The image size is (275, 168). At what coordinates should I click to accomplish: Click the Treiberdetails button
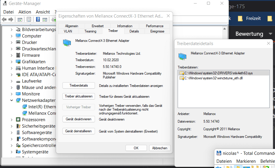pyautogui.click(x=79, y=85)
